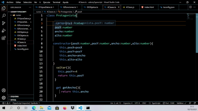198x111 pixels.
Task: Open the Editar menu
Action: (x=18, y=2)
